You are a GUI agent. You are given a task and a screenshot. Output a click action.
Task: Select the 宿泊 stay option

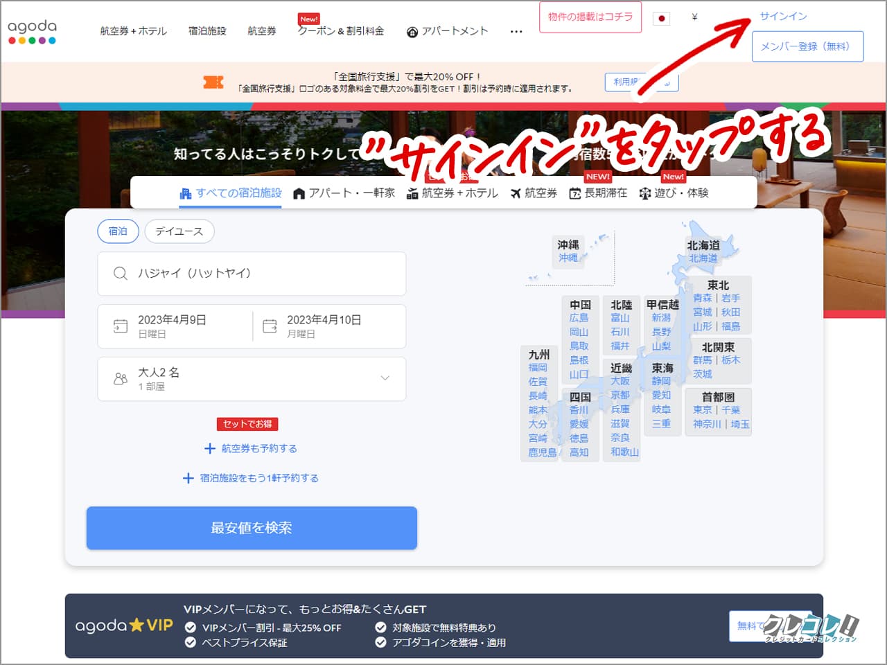tap(118, 231)
